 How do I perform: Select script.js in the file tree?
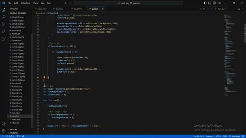click(15, 116)
